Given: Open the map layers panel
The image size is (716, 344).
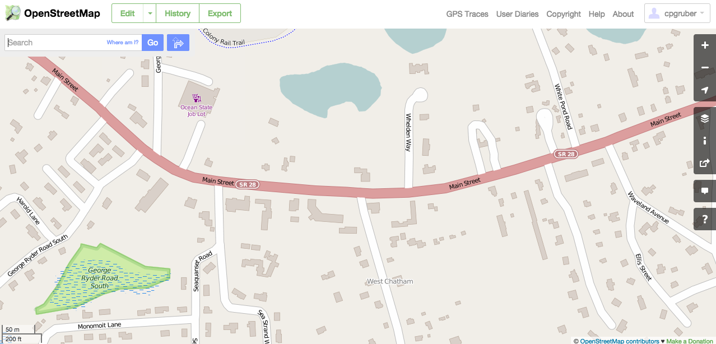Looking at the screenshot, I should pyautogui.click(x=705, y=118).
